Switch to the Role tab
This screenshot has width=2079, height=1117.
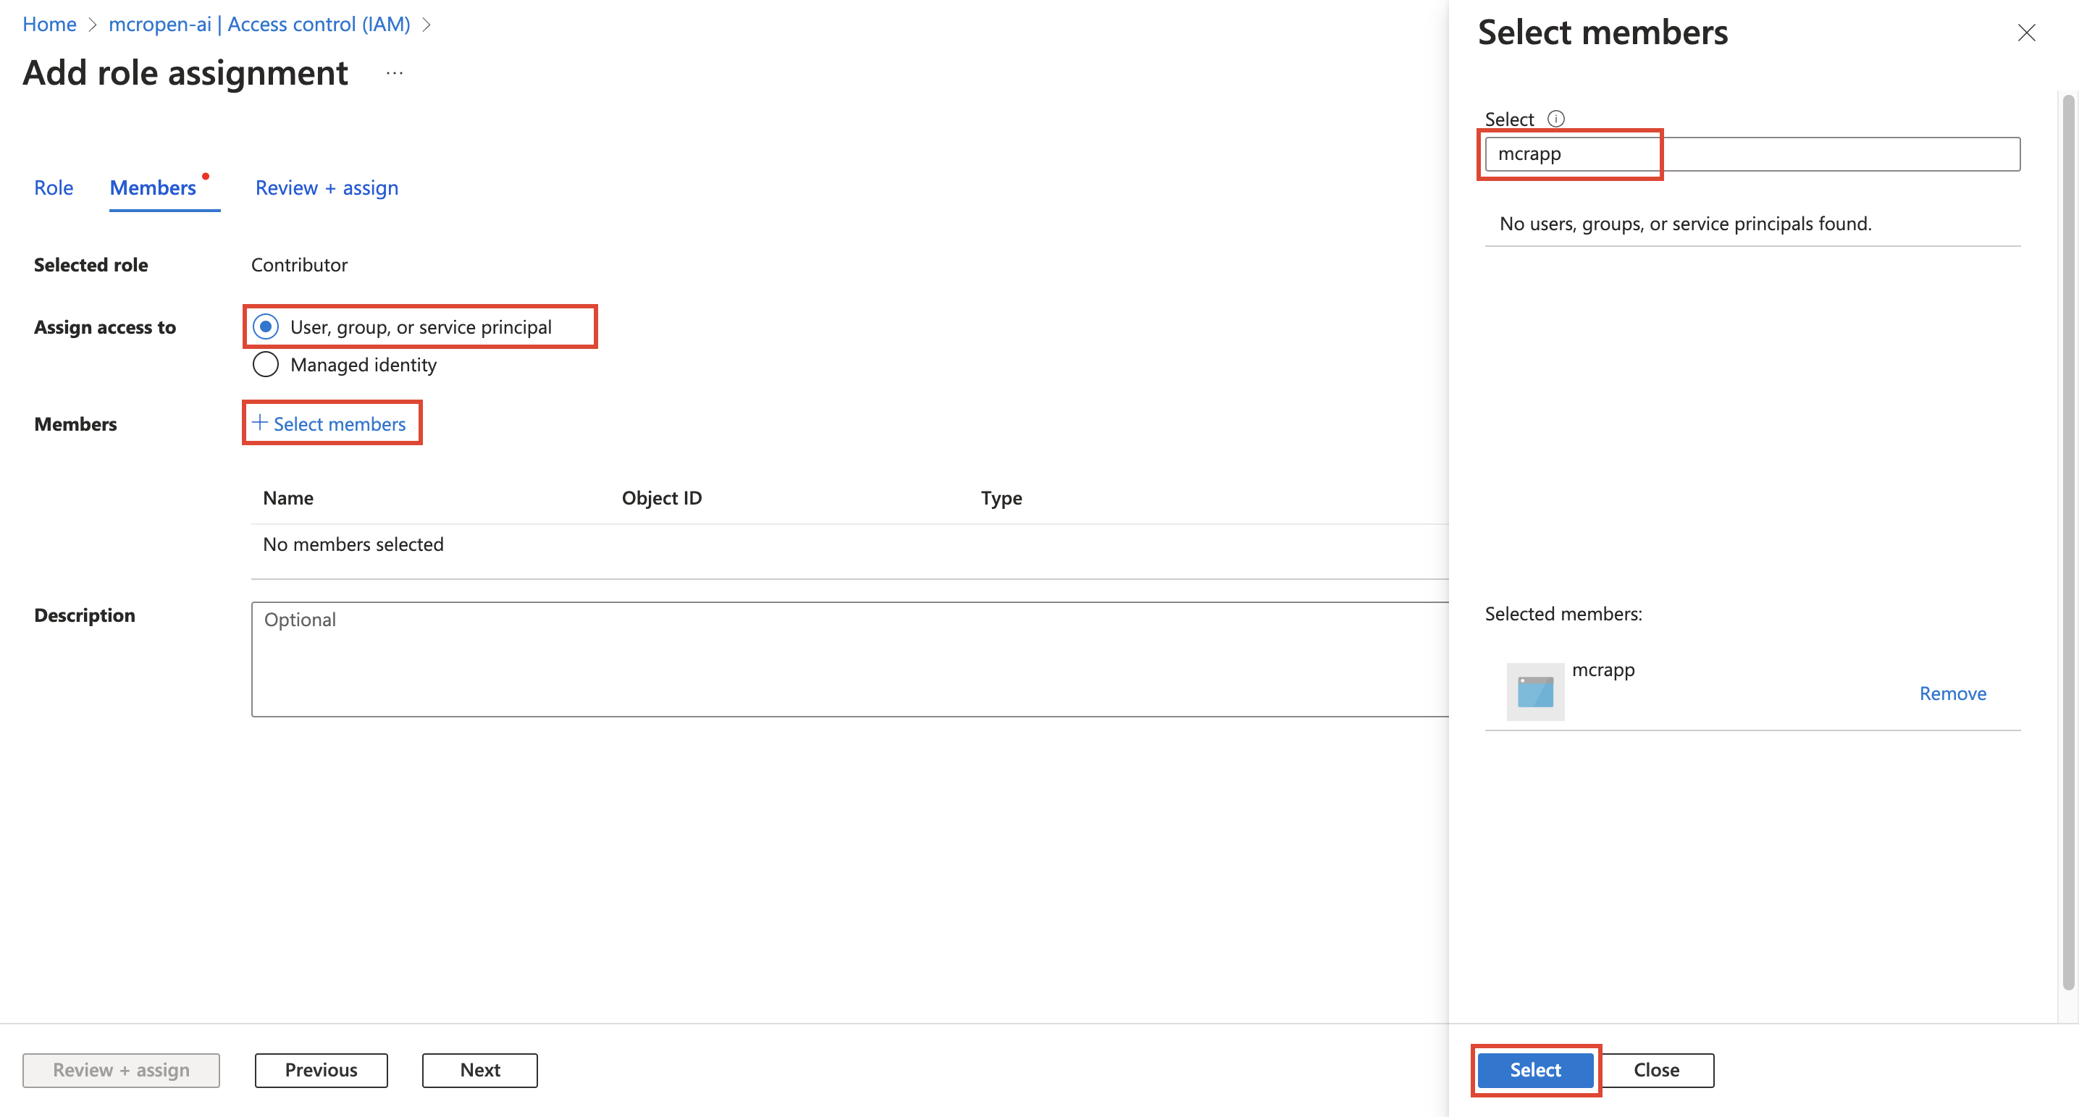[54, 188]
